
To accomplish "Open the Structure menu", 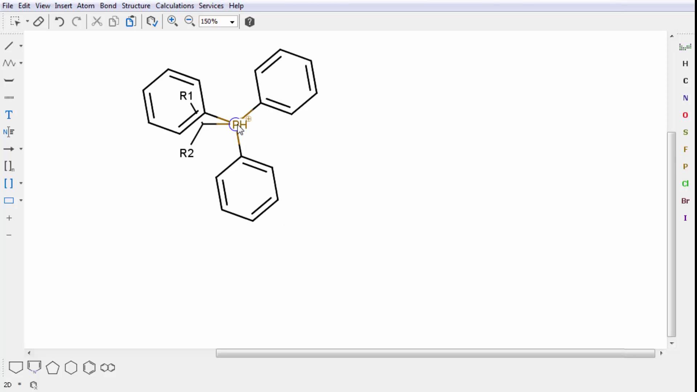I will [x=136, y=6].
